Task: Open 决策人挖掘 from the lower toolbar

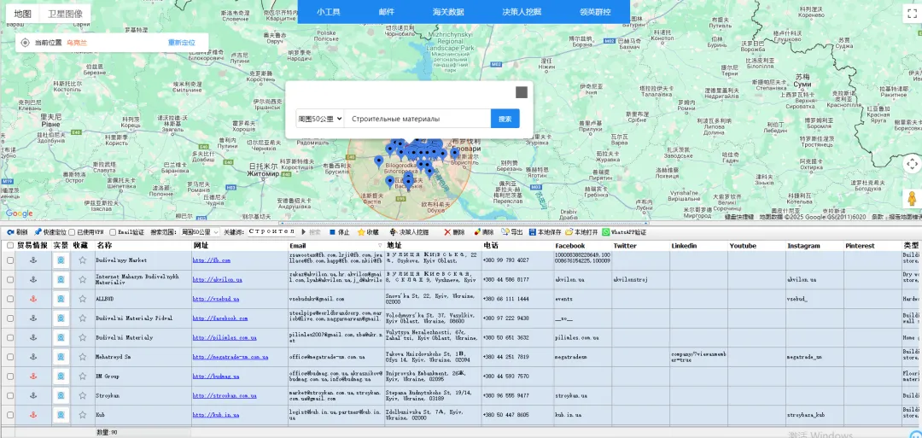Action: [x=409, y=232]
